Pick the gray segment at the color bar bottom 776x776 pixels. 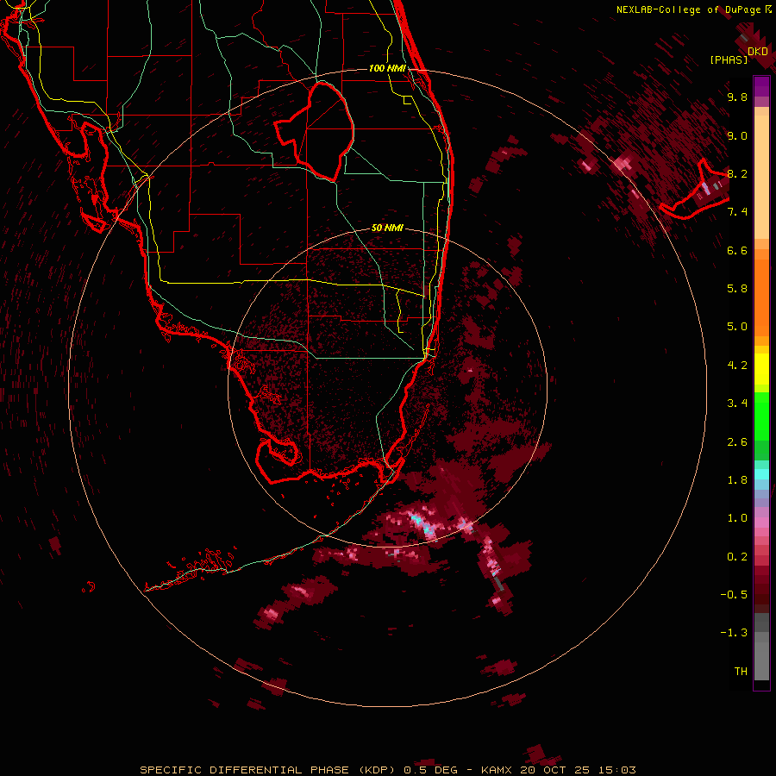(761, 656)
